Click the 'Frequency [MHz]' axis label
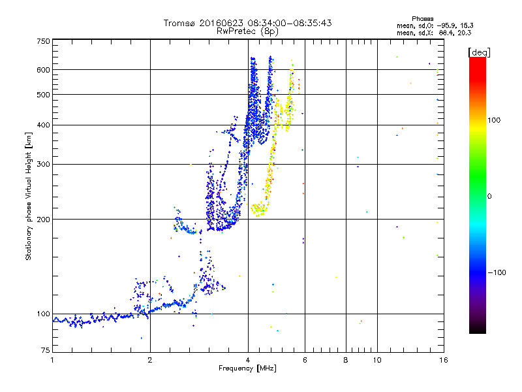The width and height of the screenshot is (522, 392). 247,368
